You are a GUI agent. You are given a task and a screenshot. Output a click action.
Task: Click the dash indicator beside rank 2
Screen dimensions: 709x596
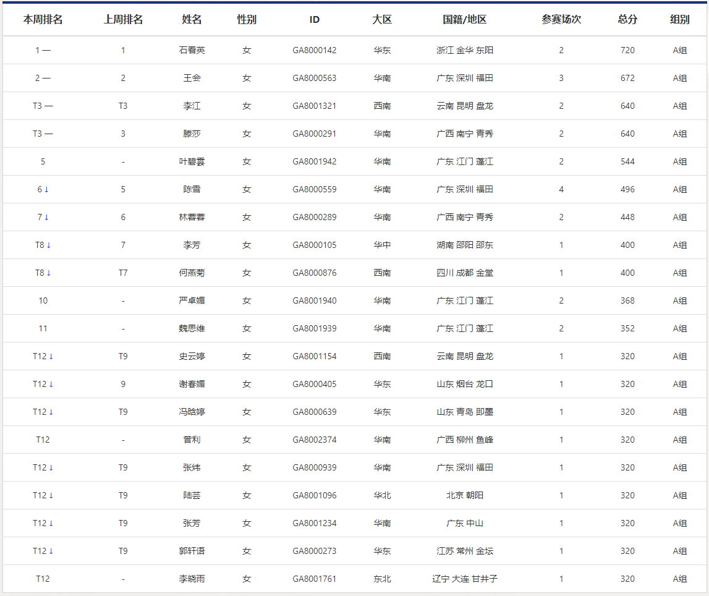pos(47,78)
